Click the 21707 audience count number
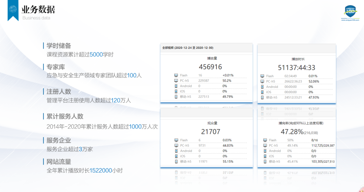Screen dimensions: 364x192 coord(210,131)
